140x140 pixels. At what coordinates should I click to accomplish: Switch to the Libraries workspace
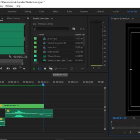(x=100, y=12)
